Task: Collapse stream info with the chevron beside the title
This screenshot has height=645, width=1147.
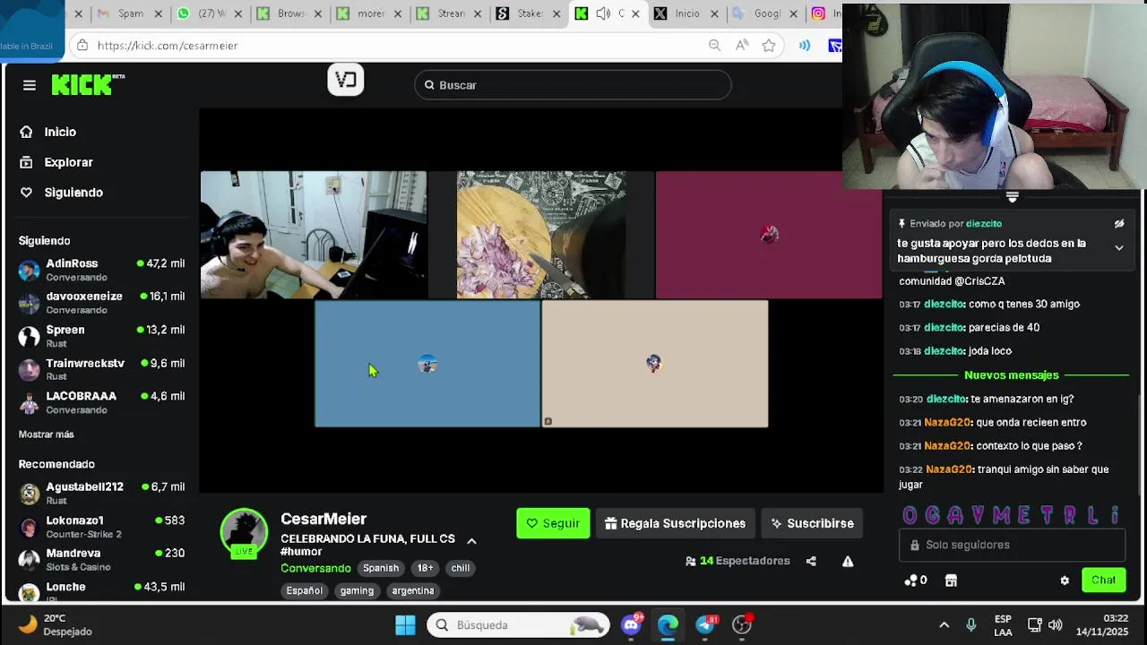Action: pos(471,541)
